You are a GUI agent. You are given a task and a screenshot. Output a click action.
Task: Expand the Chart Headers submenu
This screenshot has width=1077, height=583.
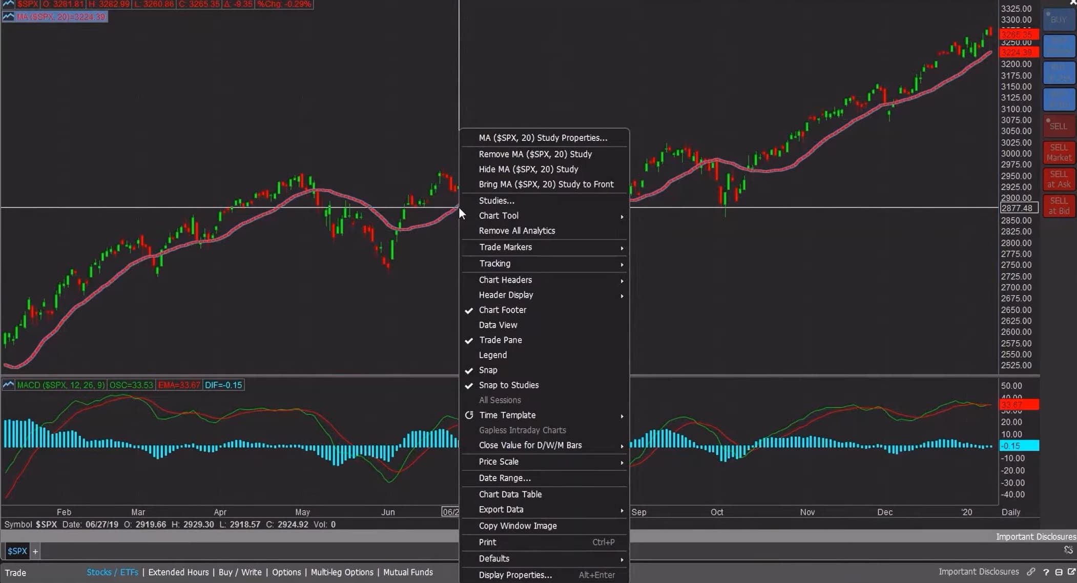click(544, 280)
